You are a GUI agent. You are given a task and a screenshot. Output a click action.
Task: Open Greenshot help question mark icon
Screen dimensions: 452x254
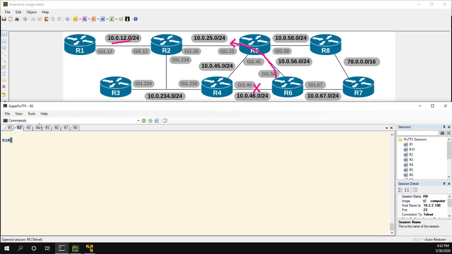point(136,19)
